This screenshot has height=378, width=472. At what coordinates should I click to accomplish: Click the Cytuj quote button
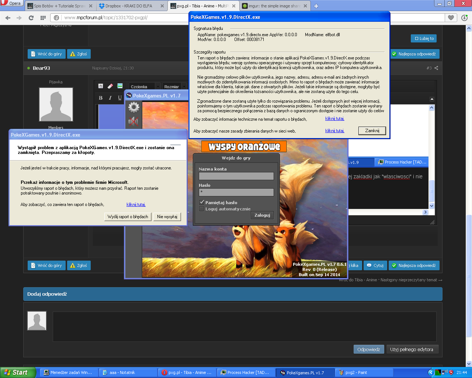point(375,265)
